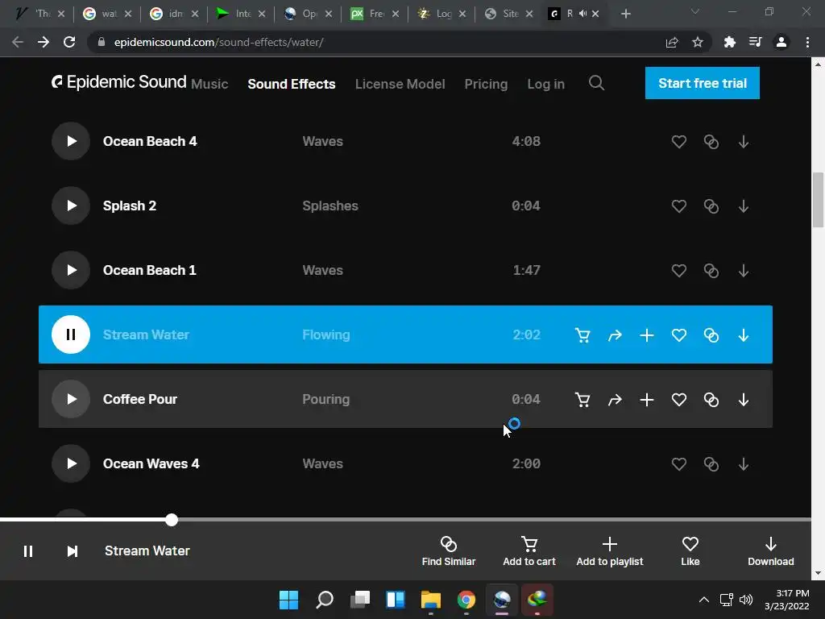Click Like in the player bar
Viewport: 825px width, 619px height.
coord(690,551)
